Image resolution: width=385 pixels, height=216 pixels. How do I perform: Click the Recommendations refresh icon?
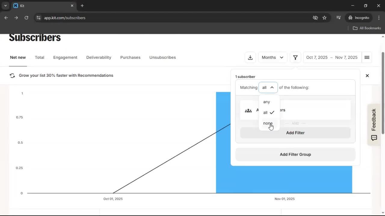coord(12,75)
